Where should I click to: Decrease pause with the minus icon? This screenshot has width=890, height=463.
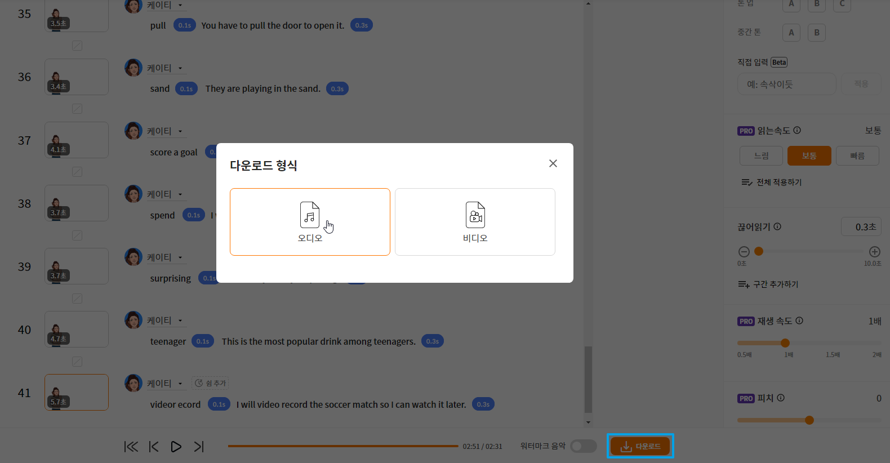coord(744,252)
